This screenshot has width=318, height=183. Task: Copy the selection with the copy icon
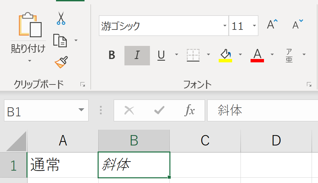(60, 41)
